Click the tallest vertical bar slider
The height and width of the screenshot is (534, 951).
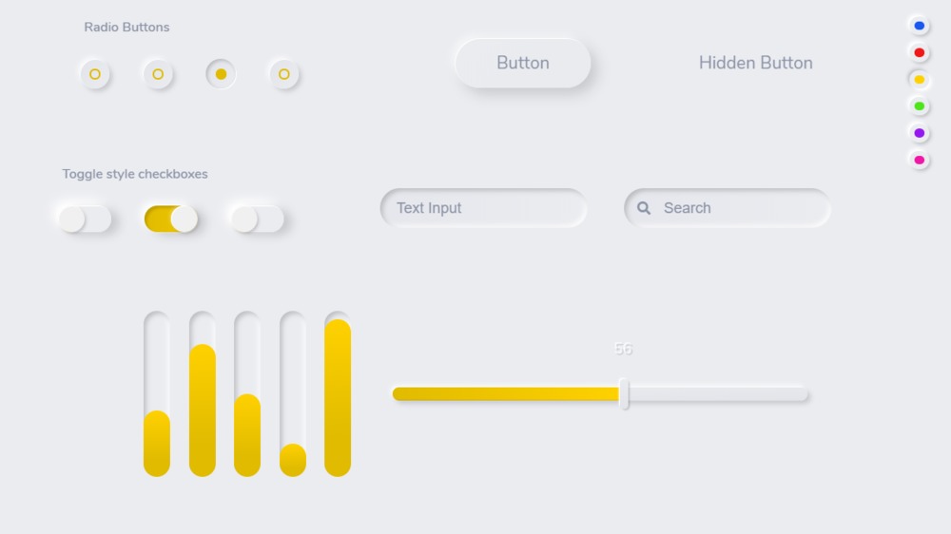point(338,397)
